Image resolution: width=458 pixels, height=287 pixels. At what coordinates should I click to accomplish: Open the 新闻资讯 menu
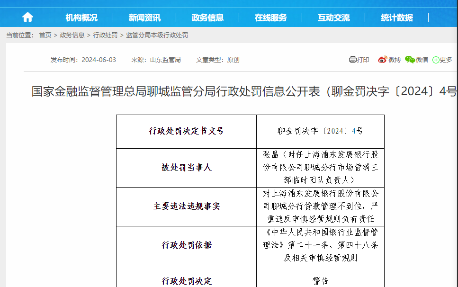point(144,18)
